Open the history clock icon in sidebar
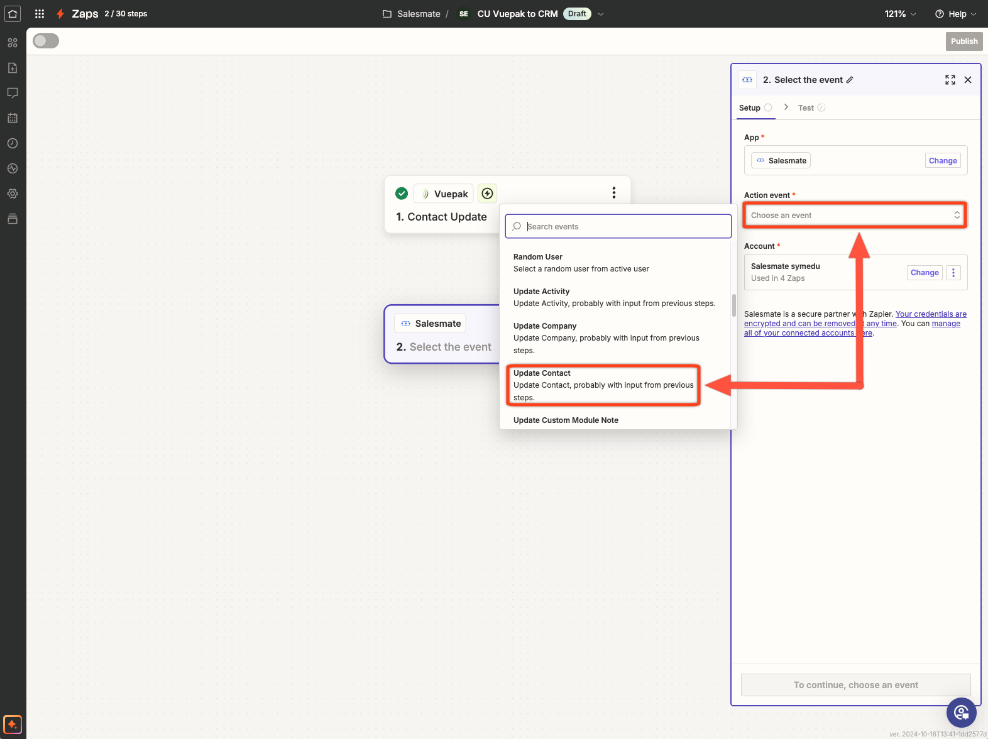 (x=13, y=143)
